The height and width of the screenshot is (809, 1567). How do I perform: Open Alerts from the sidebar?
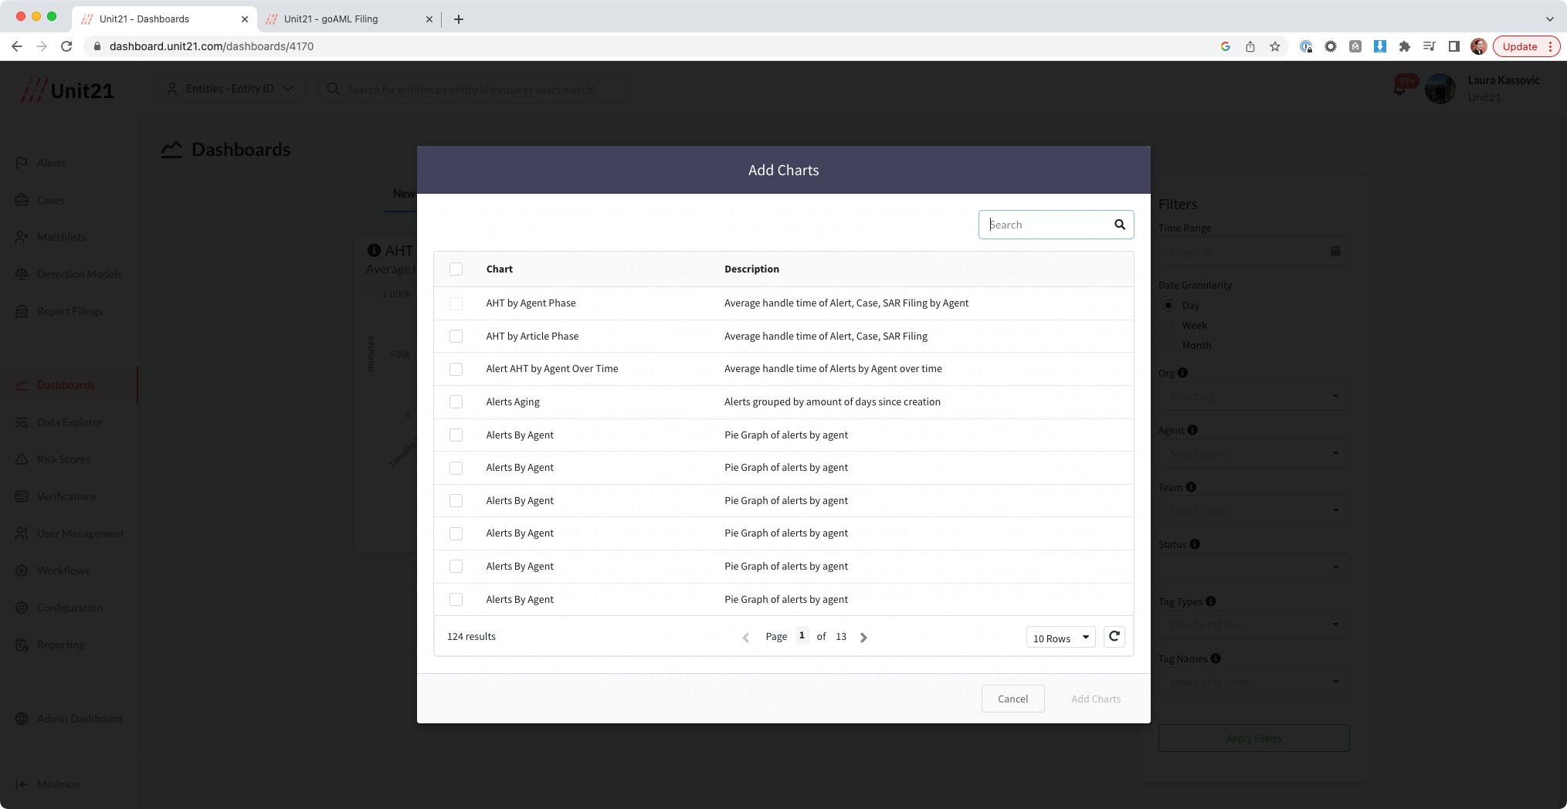(x=51, y=163)
